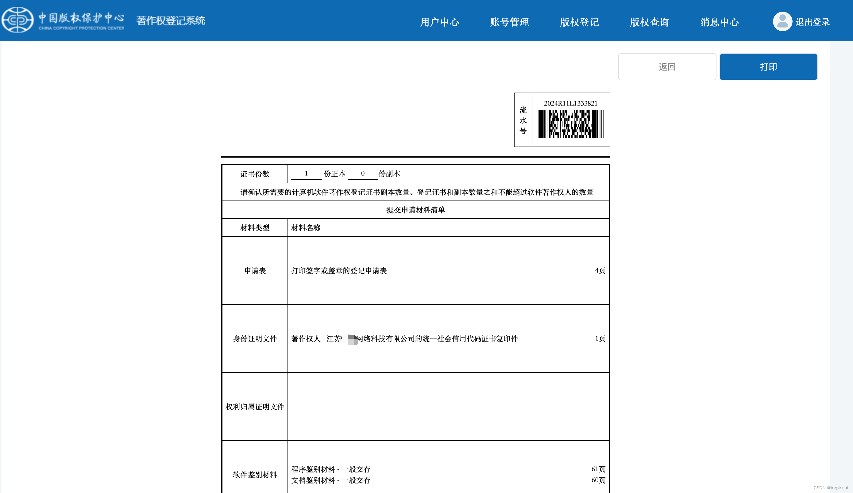
Task: Click the 副本 copies count field
Action: pyautogui.click(x=363, y=174)
